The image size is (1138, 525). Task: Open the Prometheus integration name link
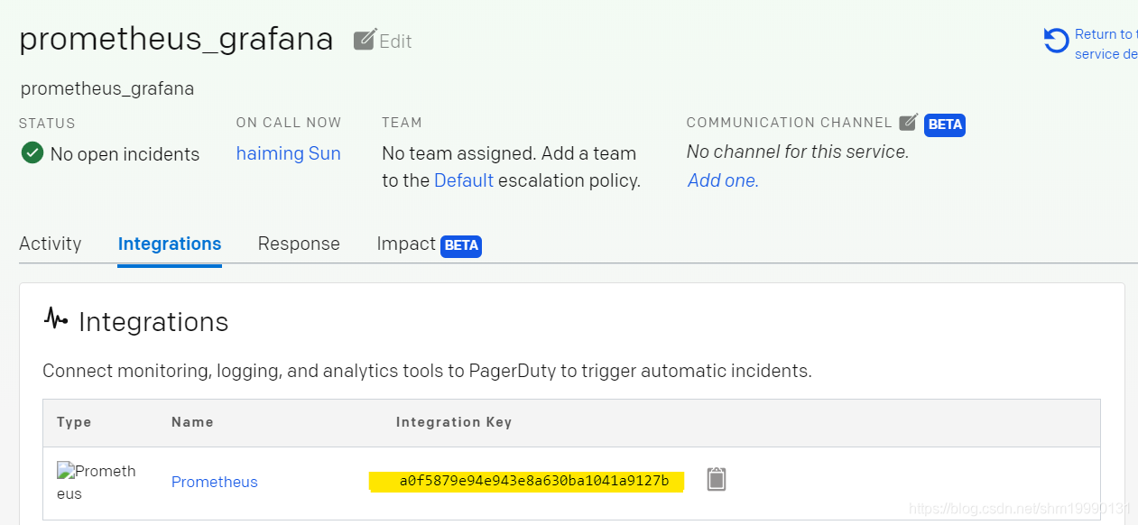[215, 482]
